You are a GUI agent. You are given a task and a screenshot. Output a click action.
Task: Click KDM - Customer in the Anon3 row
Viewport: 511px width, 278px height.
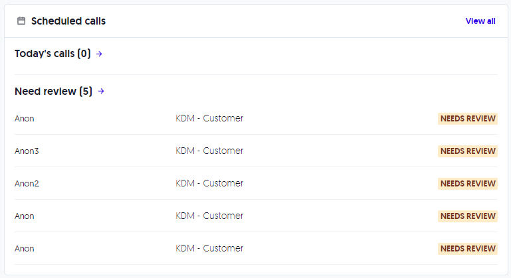point(209,151)
